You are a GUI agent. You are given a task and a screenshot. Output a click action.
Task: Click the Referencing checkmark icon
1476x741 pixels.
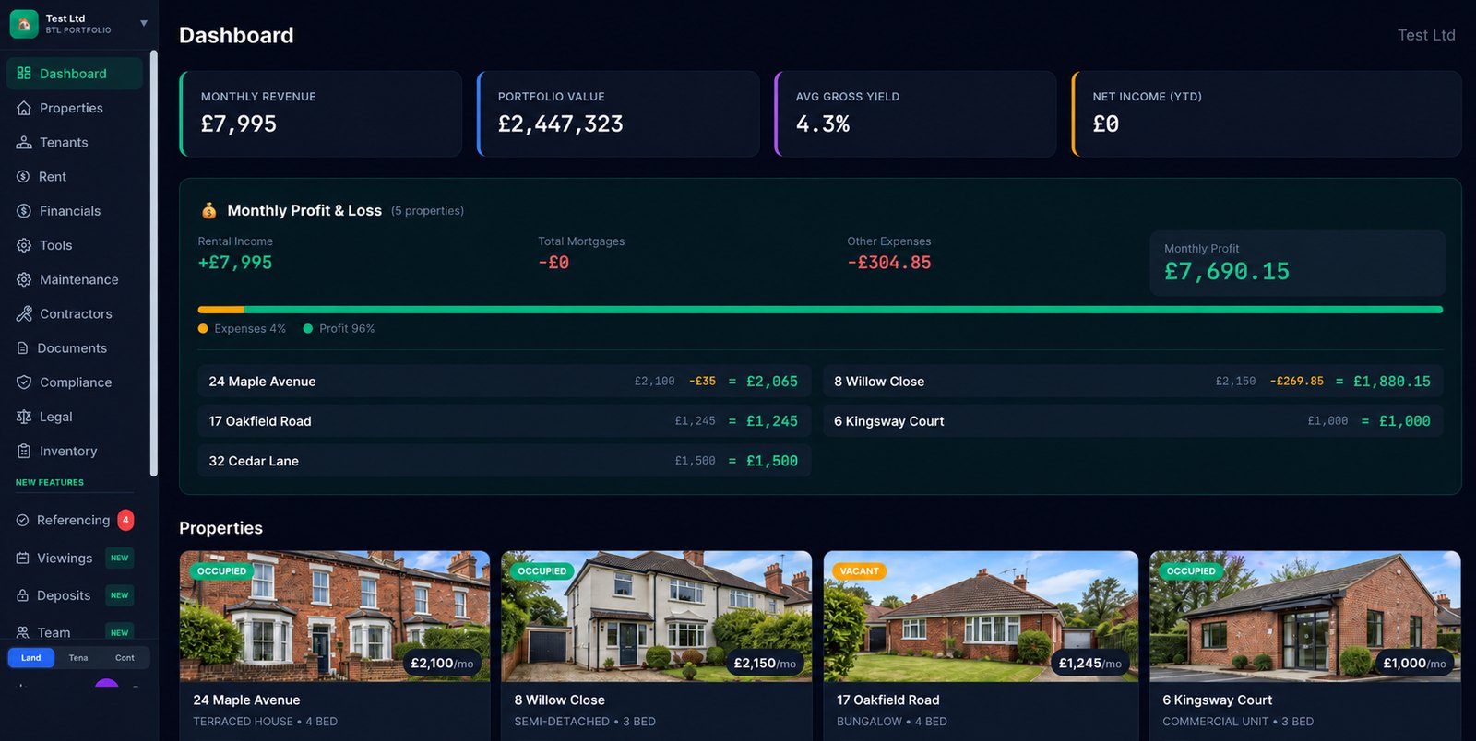(x=22, y=520)
